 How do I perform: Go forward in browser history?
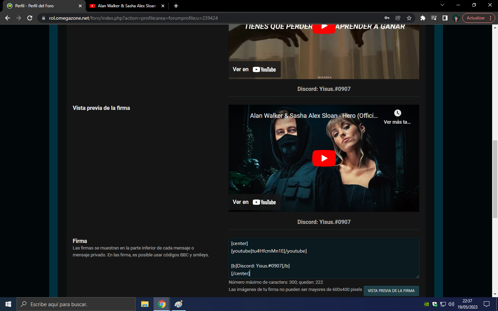[x=19, y=18]
